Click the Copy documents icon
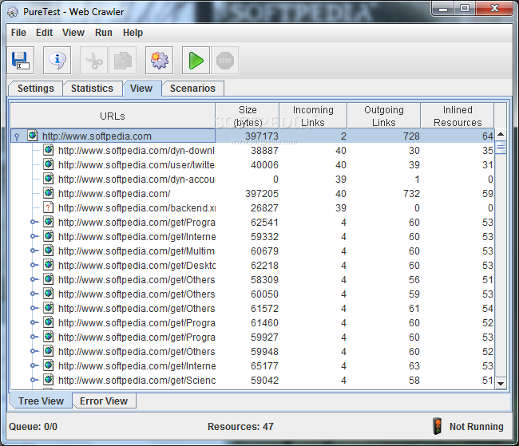 click(x=123, y=61)
